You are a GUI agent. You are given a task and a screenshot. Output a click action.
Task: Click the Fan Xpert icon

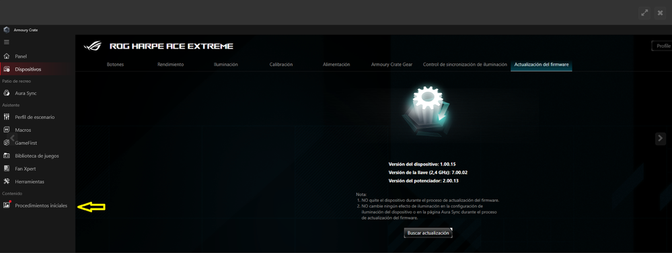(x=7, y=168)
